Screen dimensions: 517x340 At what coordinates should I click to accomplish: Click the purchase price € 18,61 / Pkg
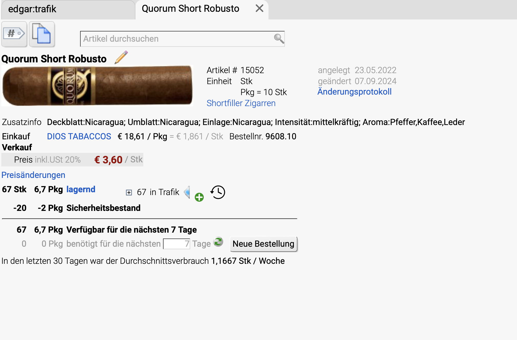pyautogui.click(x=142, y=137)
